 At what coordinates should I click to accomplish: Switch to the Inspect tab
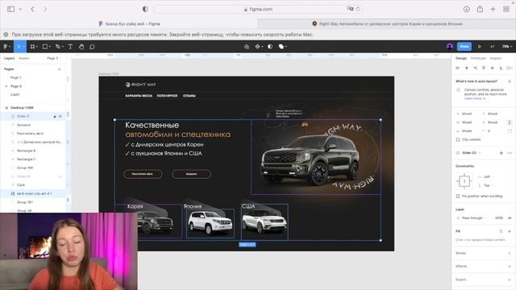click(496, 58)
